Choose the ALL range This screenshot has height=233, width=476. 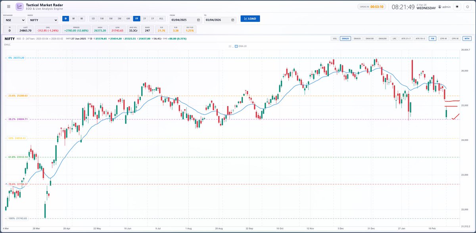click(x=161, y=19)
